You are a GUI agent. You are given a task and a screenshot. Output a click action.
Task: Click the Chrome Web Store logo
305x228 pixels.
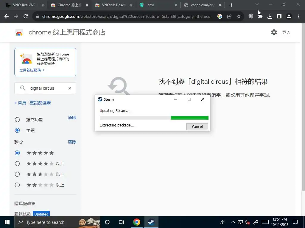coord(19,32)
